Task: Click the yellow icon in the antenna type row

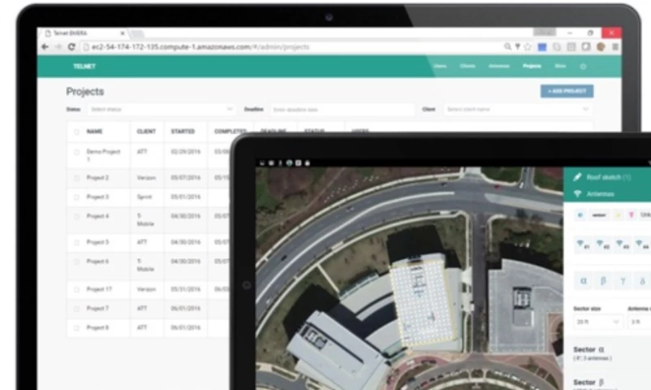Action: click(618, 214)
